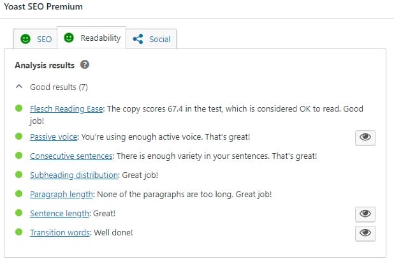Image resolution: width=394 pixels, height=259 pixels.
Task: Click green bullet beside Subheading distribution
Action: 19,175
